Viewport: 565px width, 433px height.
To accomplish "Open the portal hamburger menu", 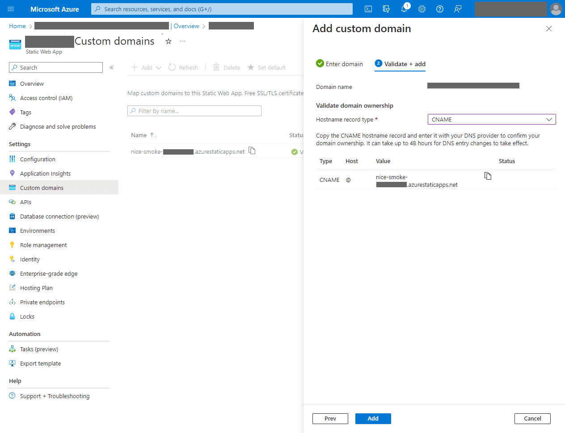I will [x=11, y=9].
